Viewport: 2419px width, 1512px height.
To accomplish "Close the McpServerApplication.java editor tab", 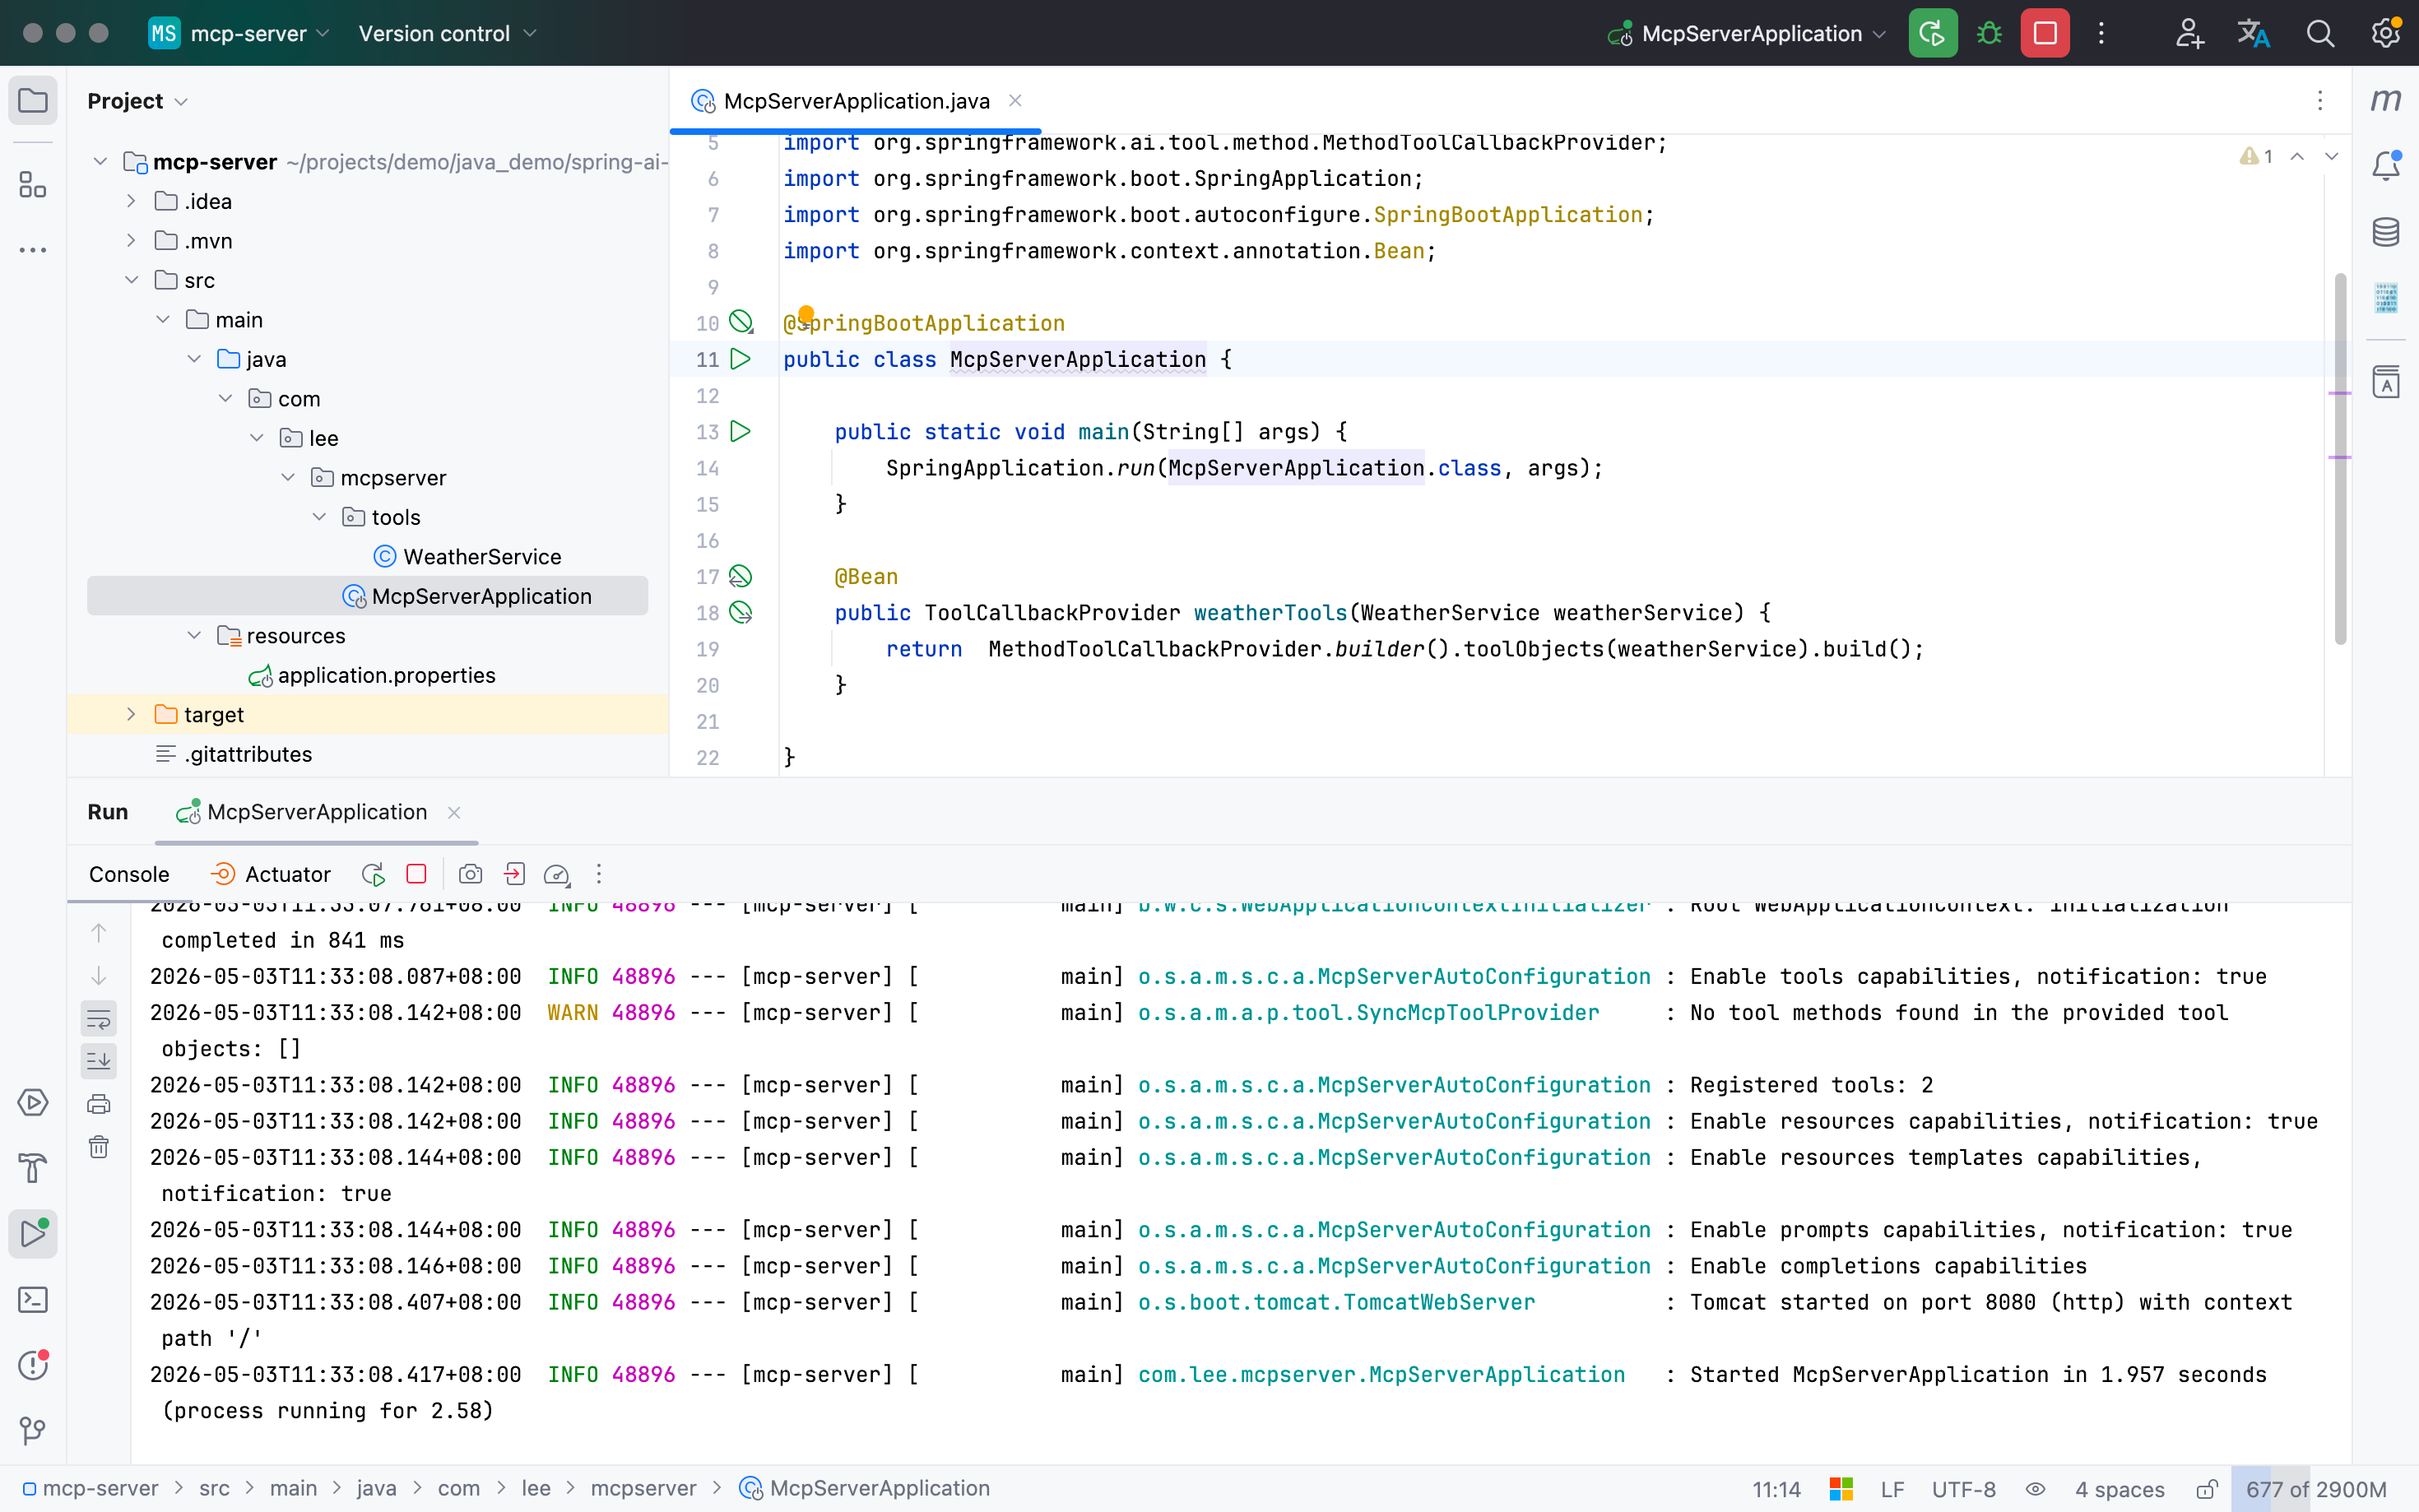I will click(1015, 100).
